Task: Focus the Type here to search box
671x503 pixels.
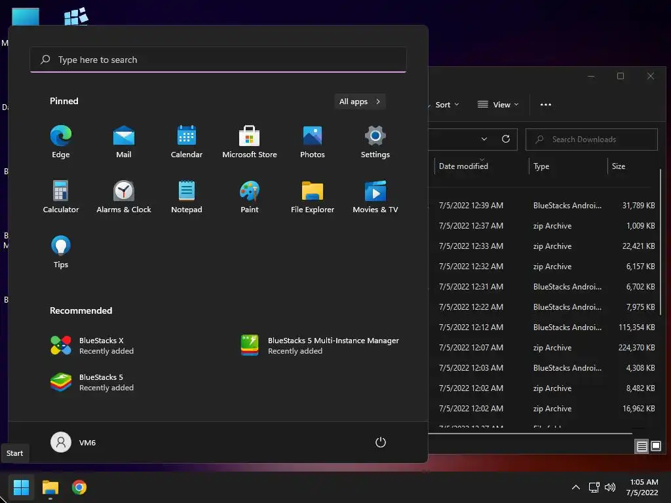Action: (218, 60)
